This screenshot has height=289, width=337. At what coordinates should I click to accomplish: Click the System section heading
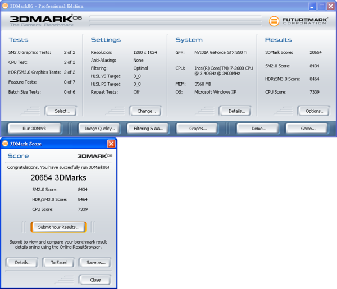pyautogui.click(x=189, y=40)
